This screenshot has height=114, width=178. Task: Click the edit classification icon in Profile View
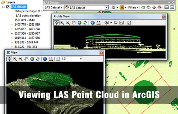pos(121,23)
